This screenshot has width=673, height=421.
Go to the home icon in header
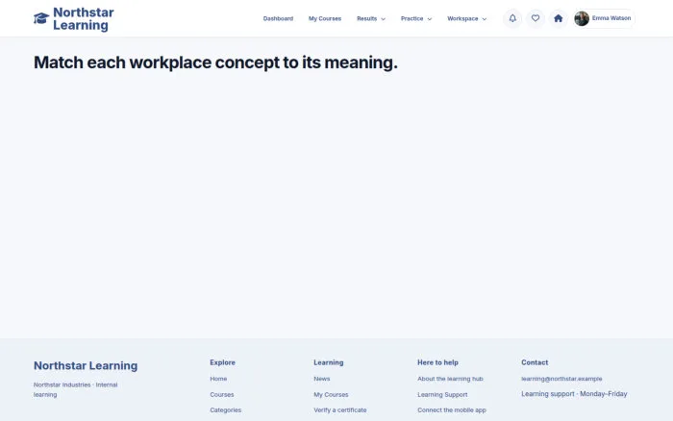tap(558, 18)
